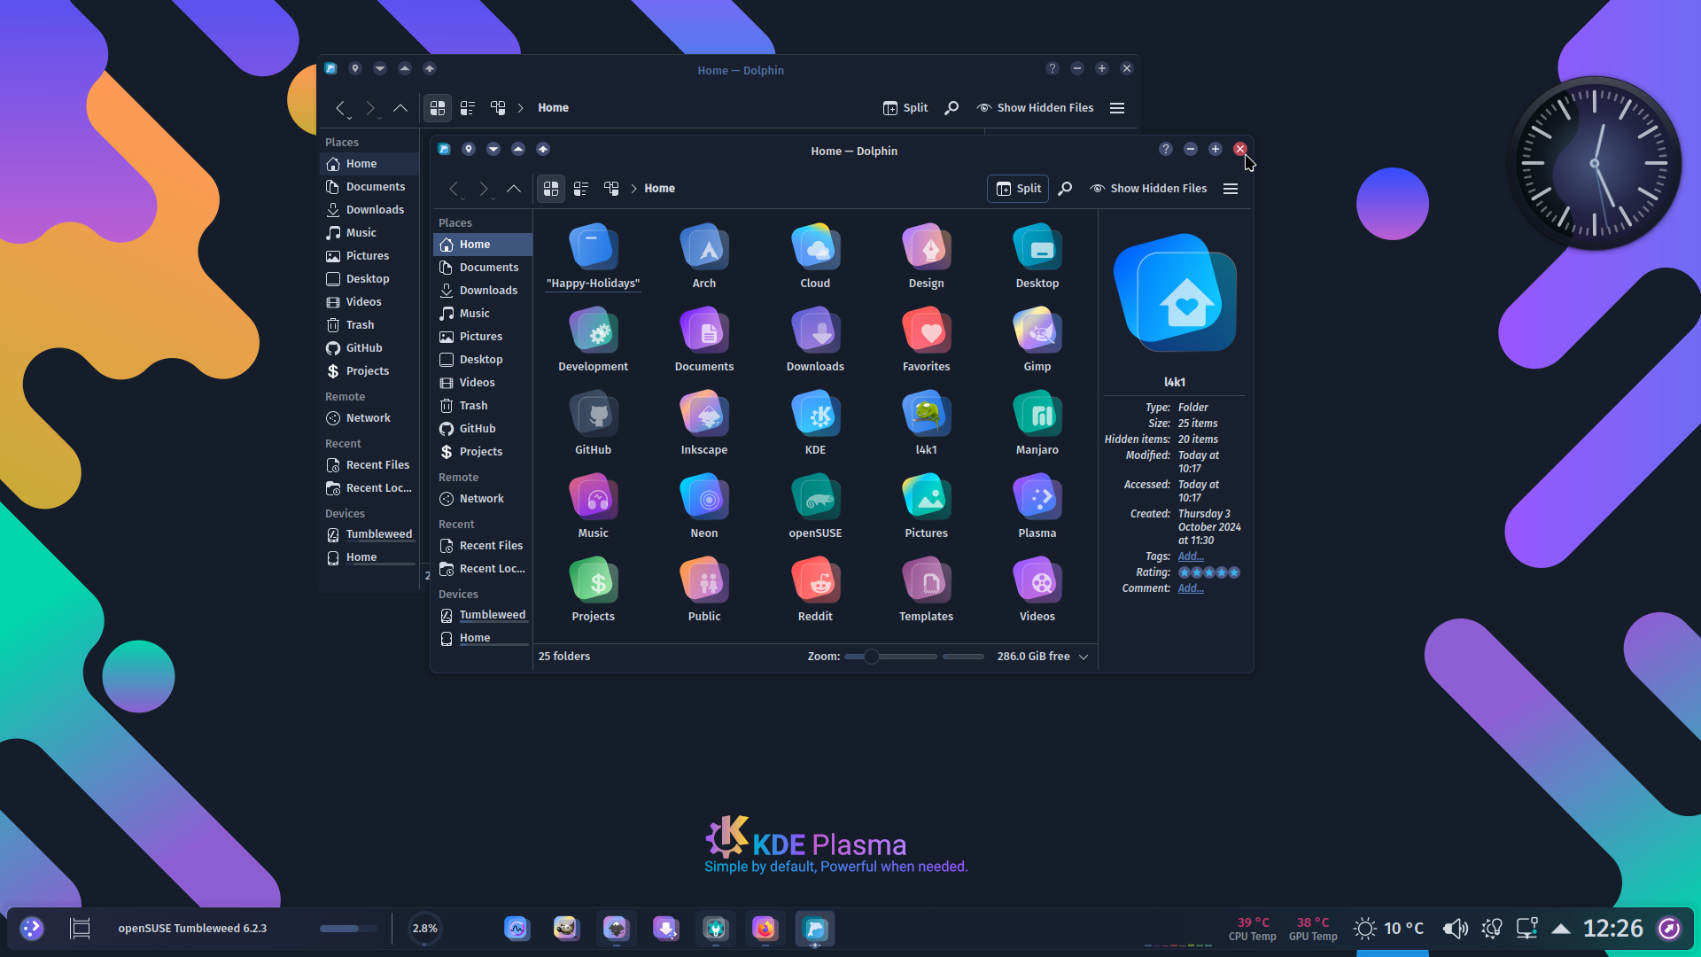Click the disk space usage bar in status bar
This screenshot has width=1701, height=957.
coord(963,657)
